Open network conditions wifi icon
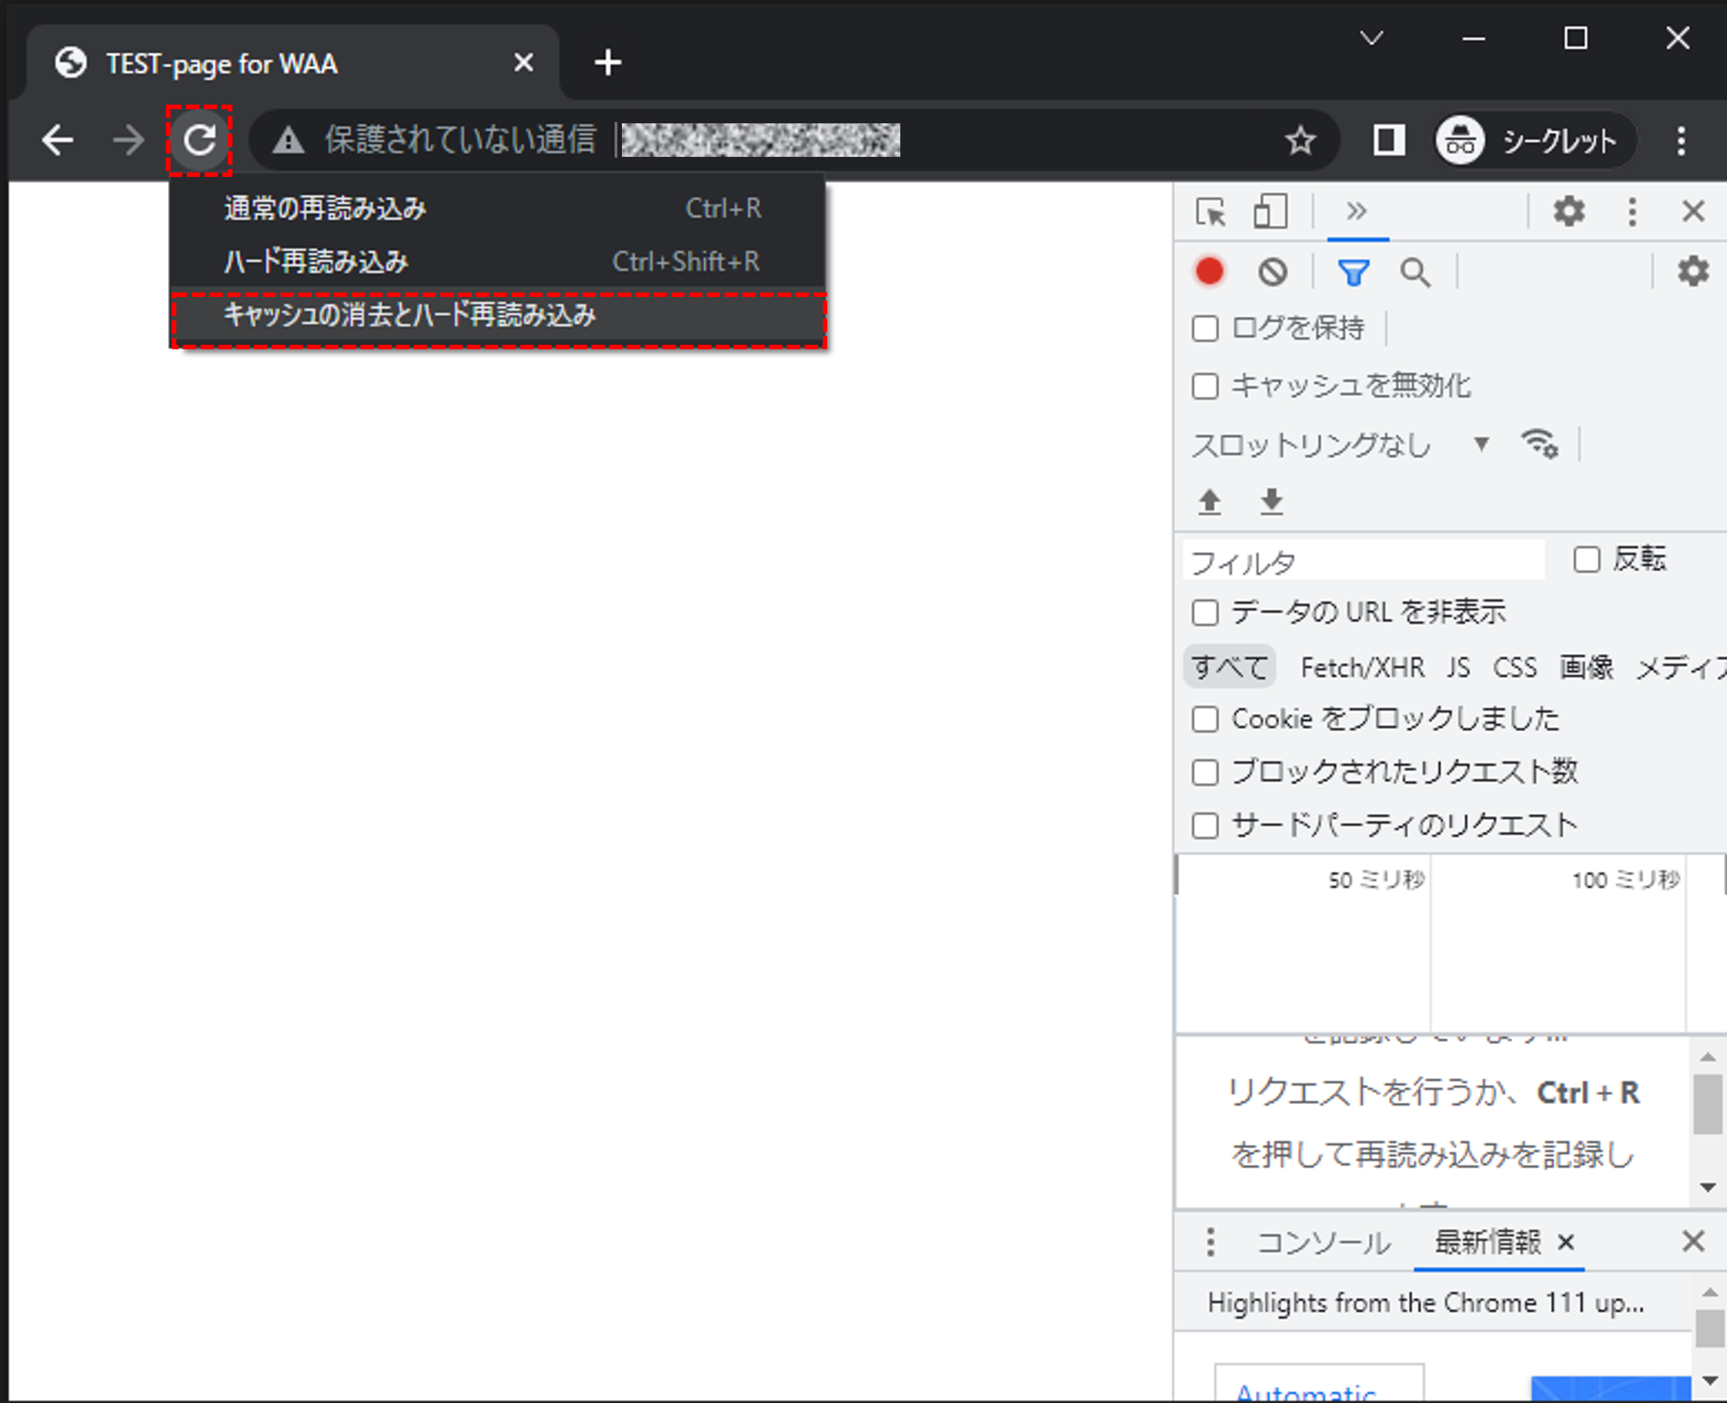 tap(1540, 444)
